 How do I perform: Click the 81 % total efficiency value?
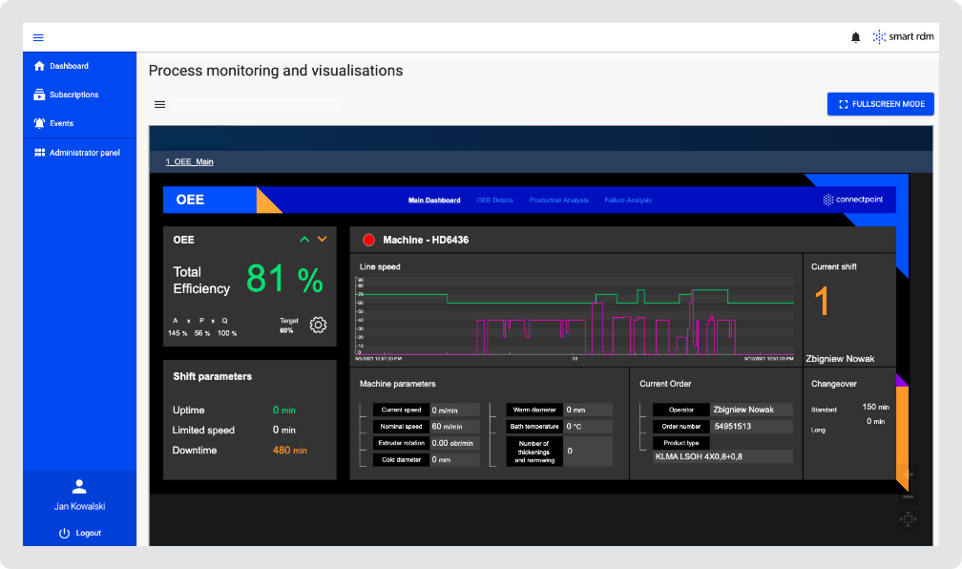(284, 280)
